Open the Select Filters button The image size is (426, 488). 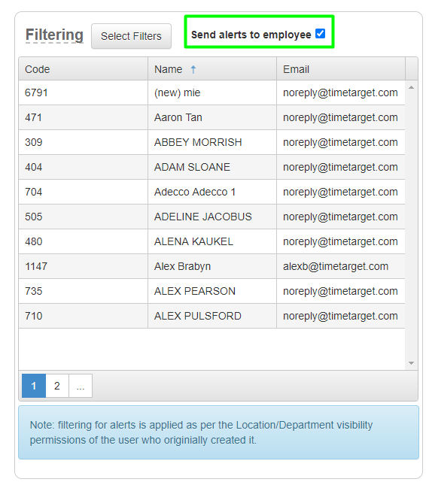click(x=131, y=36)
